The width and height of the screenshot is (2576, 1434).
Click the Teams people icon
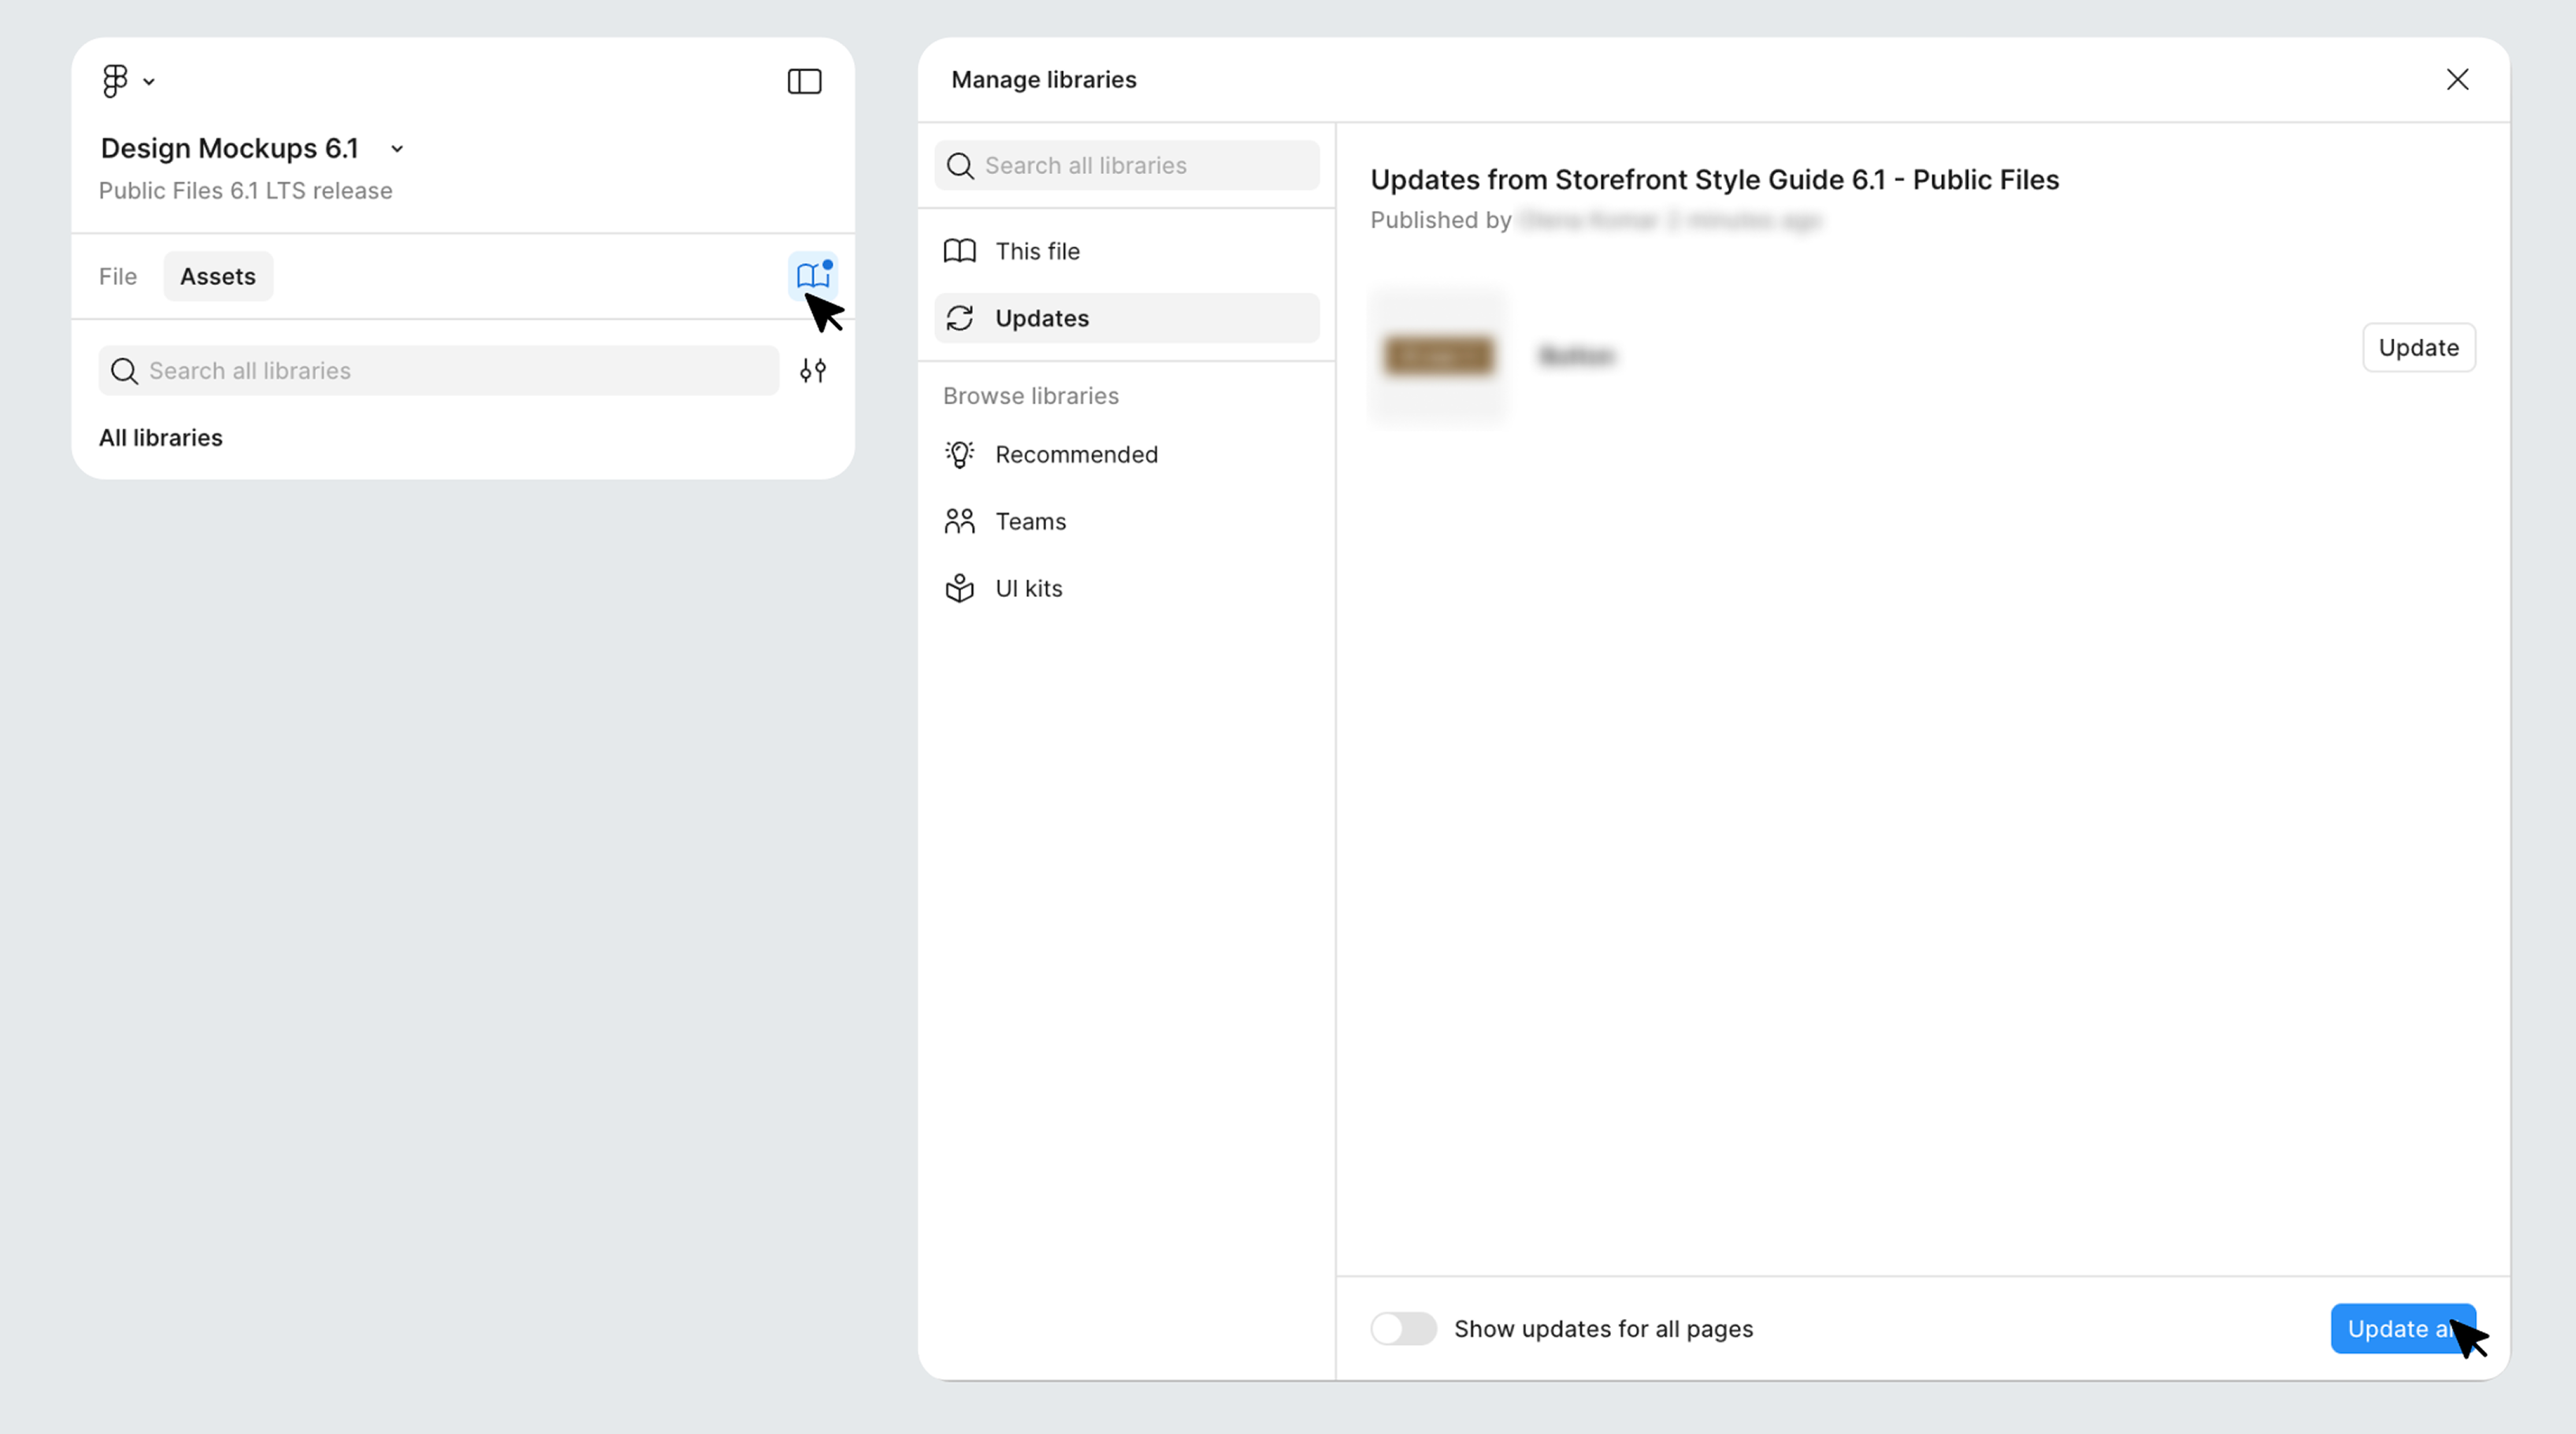coord(959,521)
